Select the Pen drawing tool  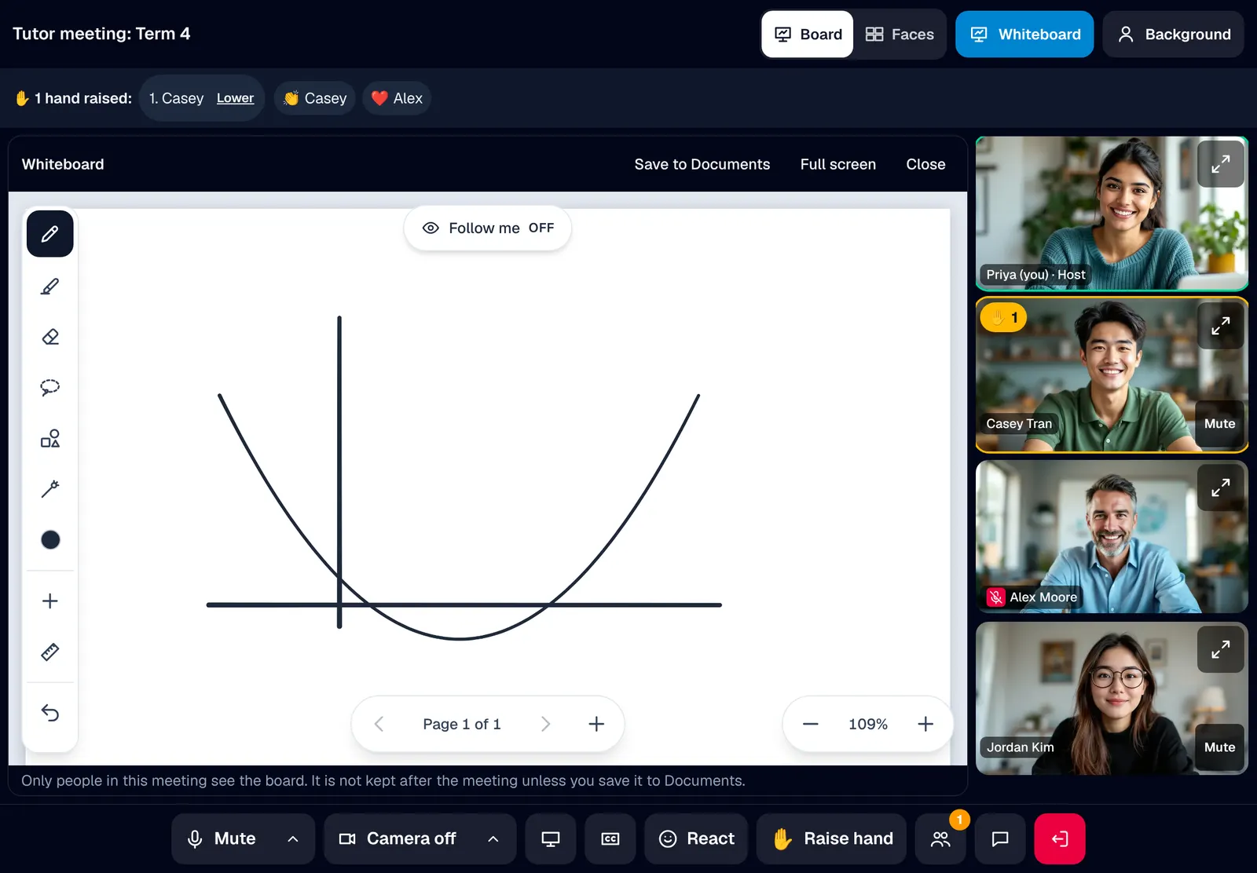click(50, 234)
